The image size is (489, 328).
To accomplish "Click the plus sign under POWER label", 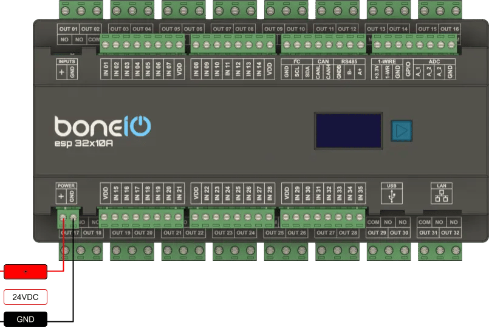I will pos(61,197).
